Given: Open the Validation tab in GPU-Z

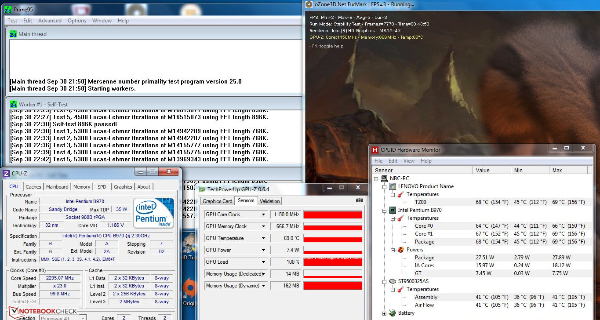Looking at the screenshot, I should point(269,201).
